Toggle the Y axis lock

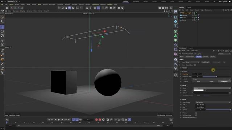15,8
